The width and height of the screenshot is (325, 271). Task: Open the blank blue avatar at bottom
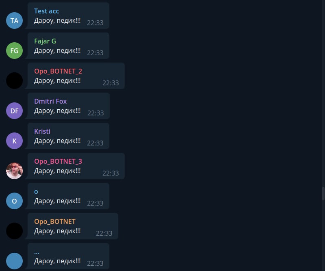tap(14, 261)
